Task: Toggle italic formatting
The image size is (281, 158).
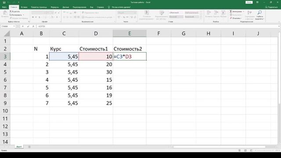Action: point(36,17)
